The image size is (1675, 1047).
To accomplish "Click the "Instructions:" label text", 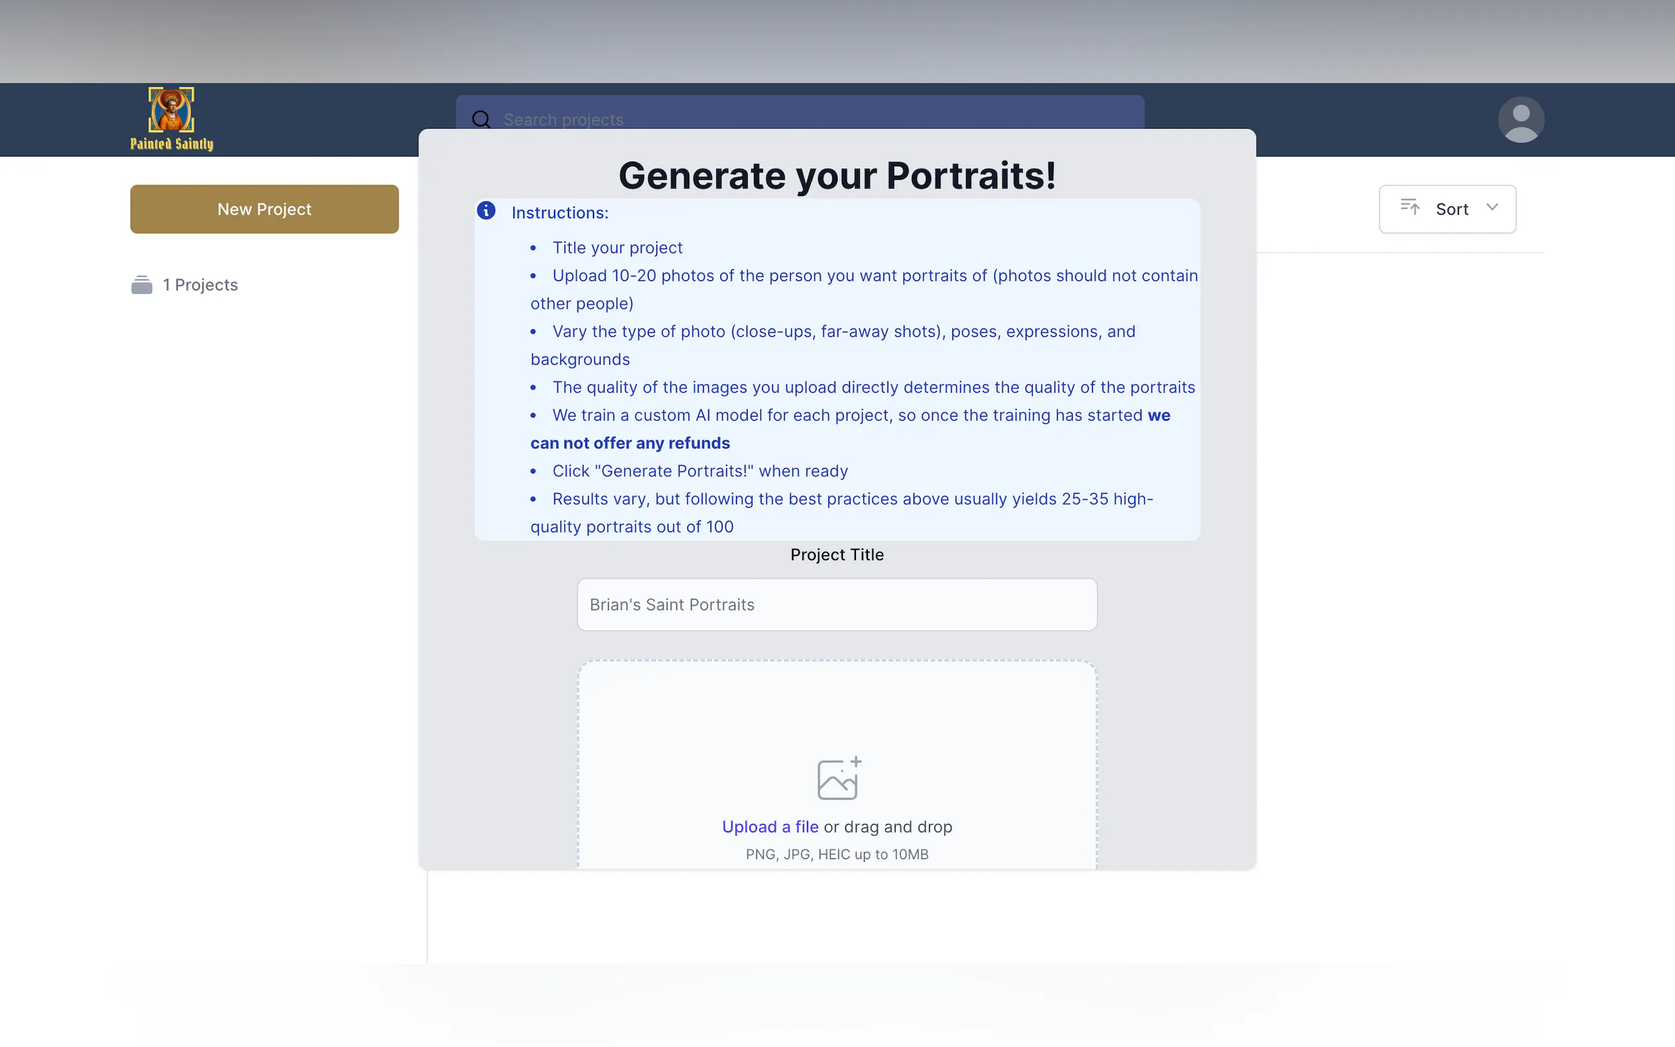I will [x=559, y=212].
